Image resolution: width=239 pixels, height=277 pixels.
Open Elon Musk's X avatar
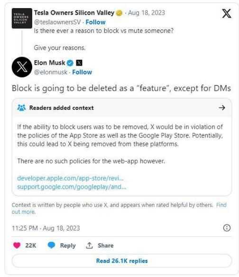tap(22, 67)
